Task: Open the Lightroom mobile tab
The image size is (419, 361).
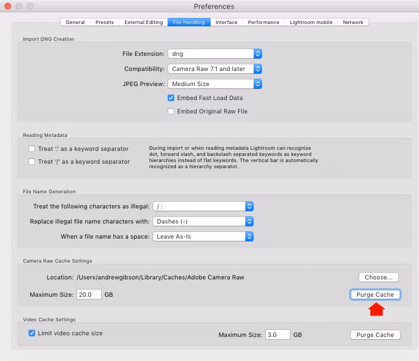Action: coord(311,22)
